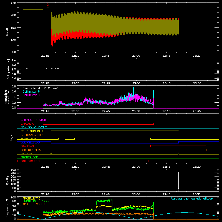222x222 pixels.
Task: Click the SC_TRANSMITTER flag label
Action: point(32,135)
